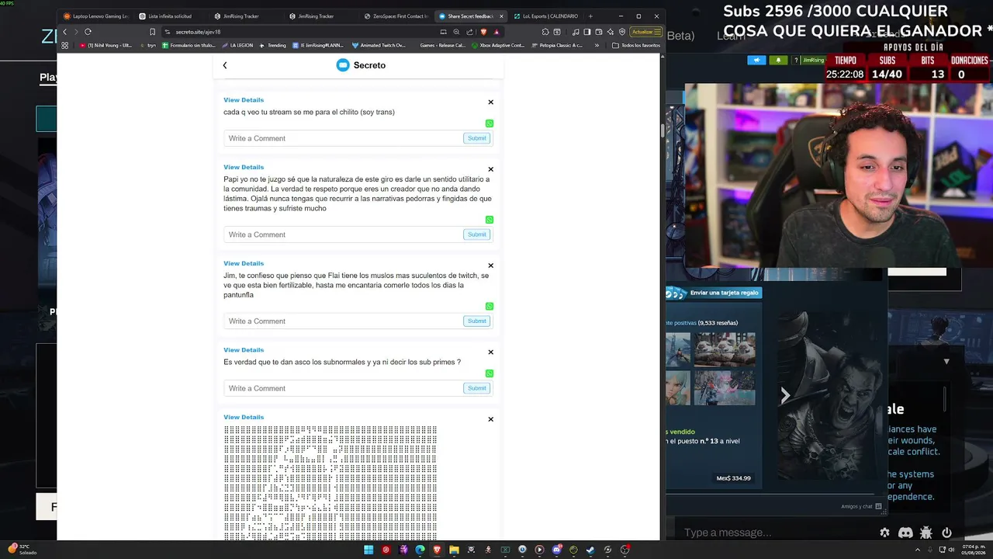Submit comment on the 'chilito' message
Screen dimensions: 993x559
tap(476, 138)
